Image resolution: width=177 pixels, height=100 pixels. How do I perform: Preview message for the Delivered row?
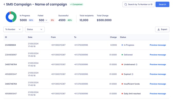(x=158, y=55)
